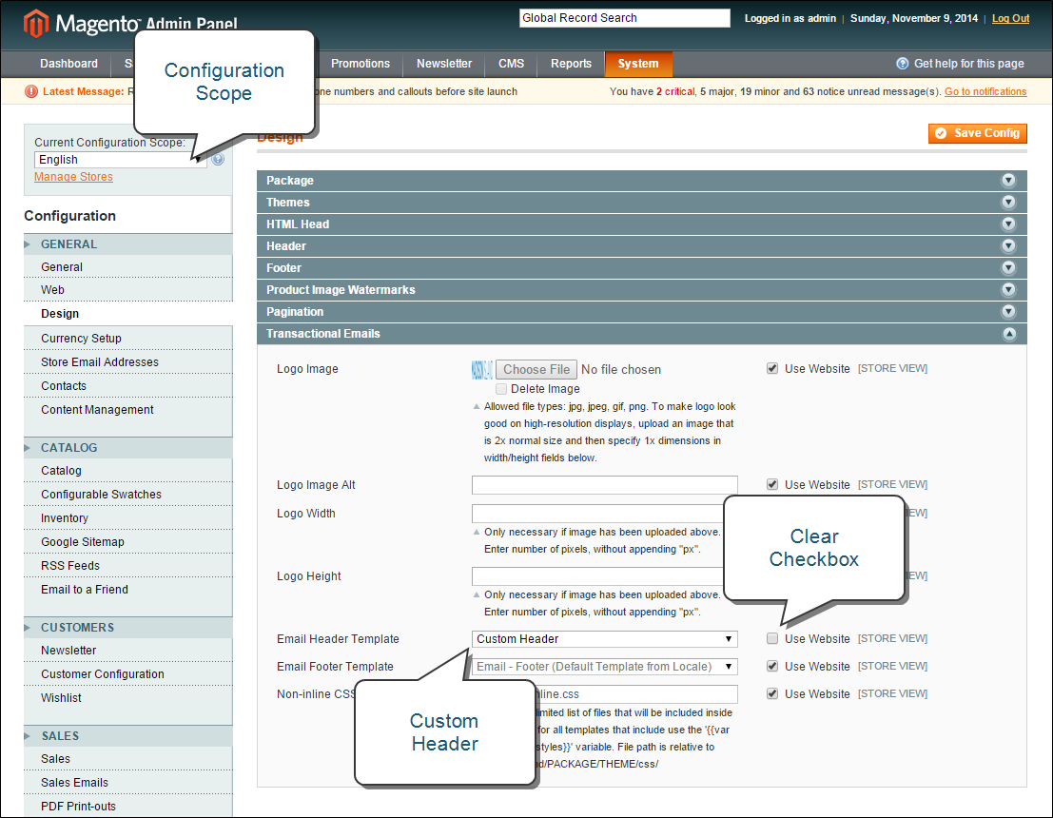Click the Global Record Search field
The image size is (1053, 818).
(625, 18)
